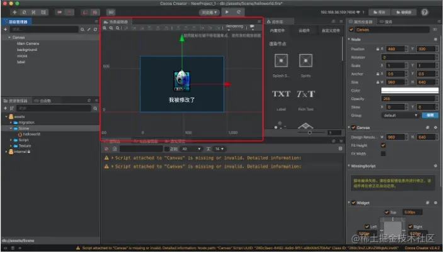Screen dimensions: 444x253
Task: Open the preview platform dropdown beside Play
Action: (209, 13)
